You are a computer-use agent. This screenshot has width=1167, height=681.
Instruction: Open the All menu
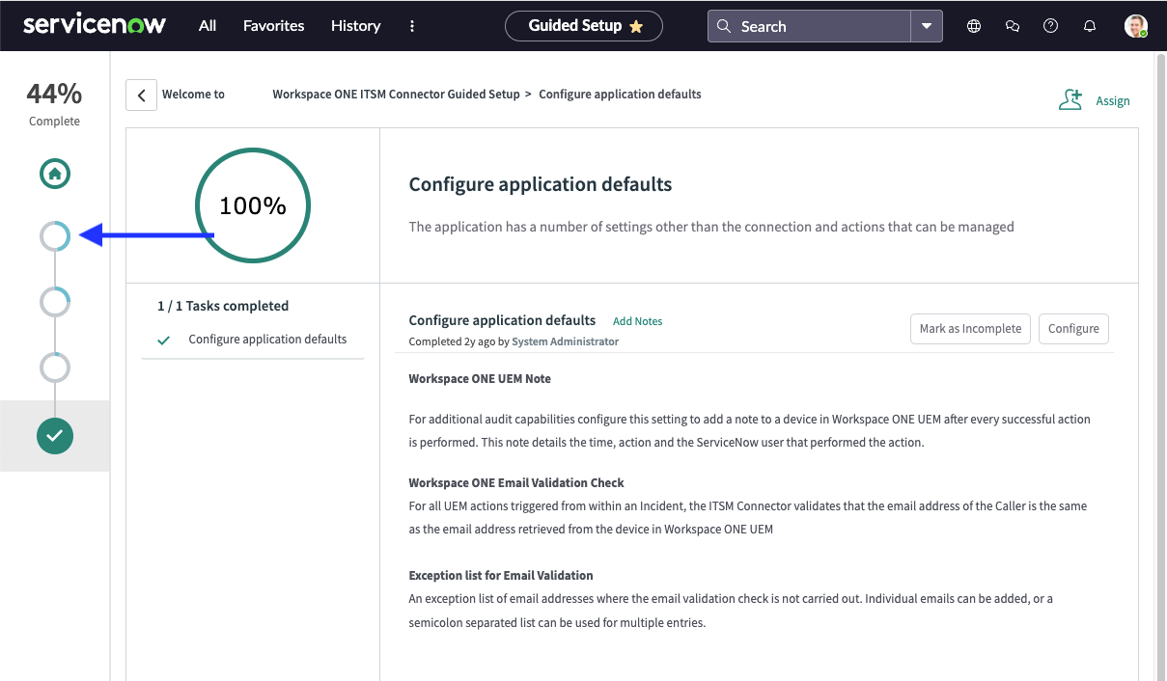click(207, 26)
